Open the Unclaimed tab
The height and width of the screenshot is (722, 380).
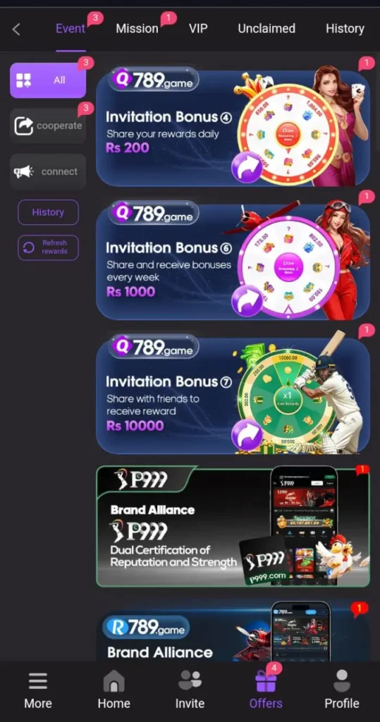coord(266,28)
